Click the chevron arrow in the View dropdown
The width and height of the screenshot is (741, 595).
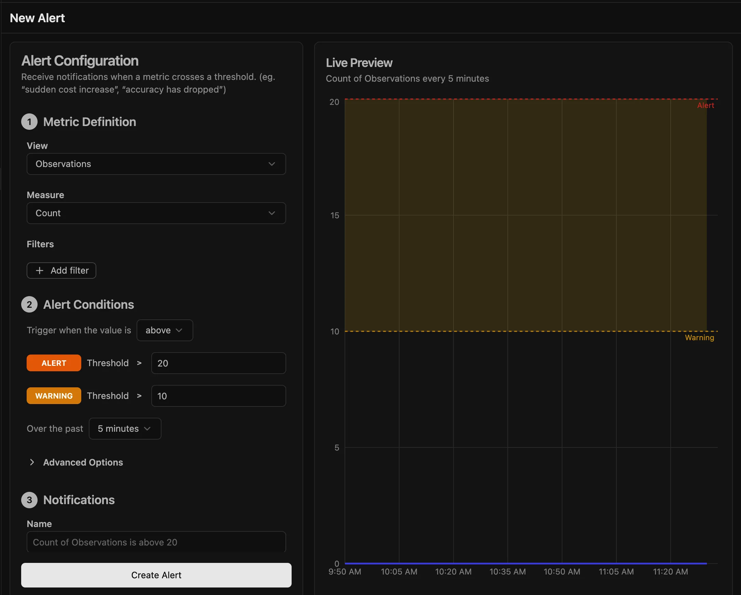click(271, 164)
